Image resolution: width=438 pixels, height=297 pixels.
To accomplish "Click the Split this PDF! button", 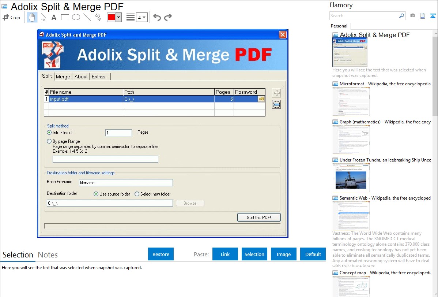I will 258,217.
